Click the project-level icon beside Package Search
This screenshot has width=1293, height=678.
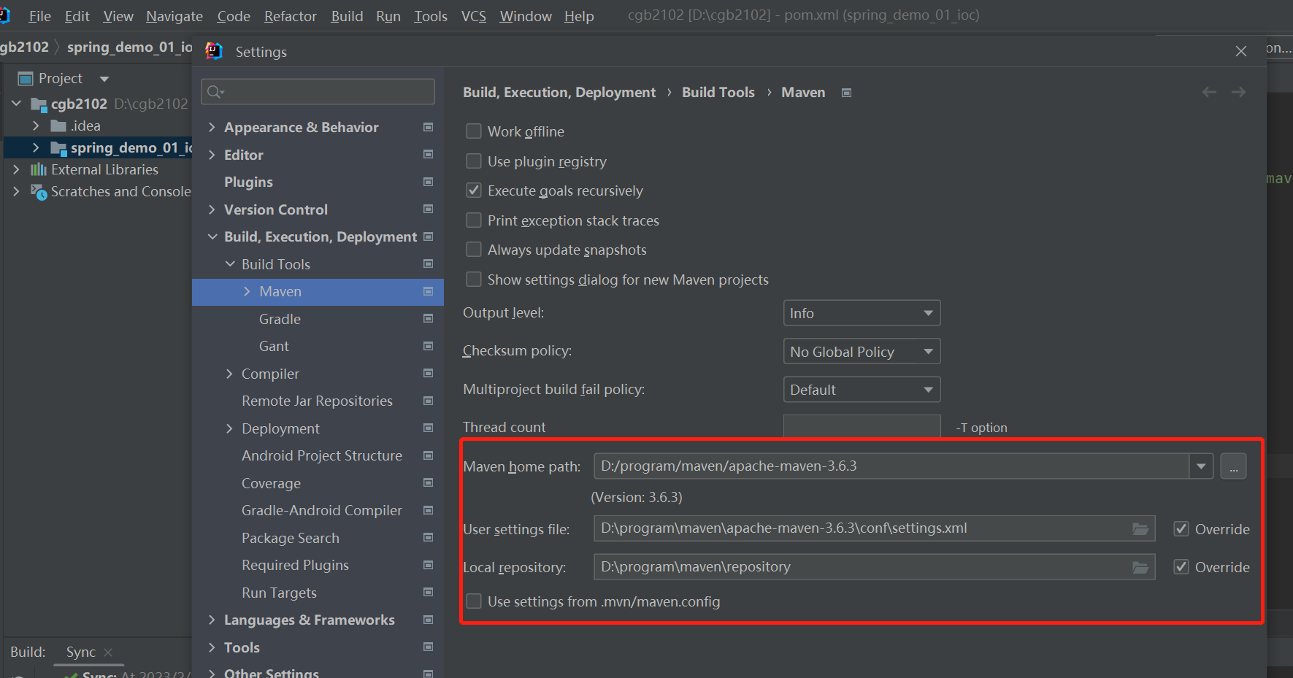tap(428, 537)
